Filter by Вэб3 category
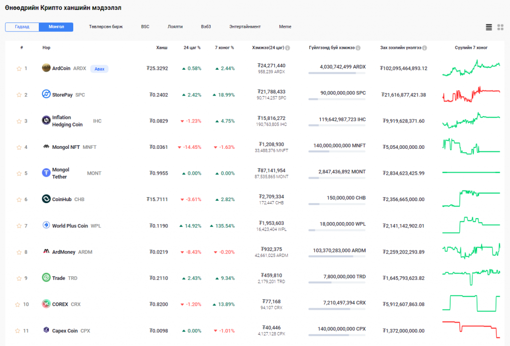 (x=206, y=27)
